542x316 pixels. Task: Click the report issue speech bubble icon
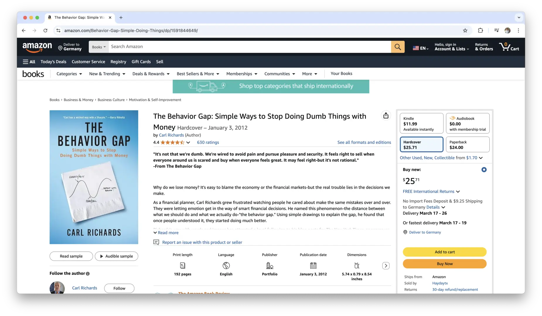[x=156, y=242]
